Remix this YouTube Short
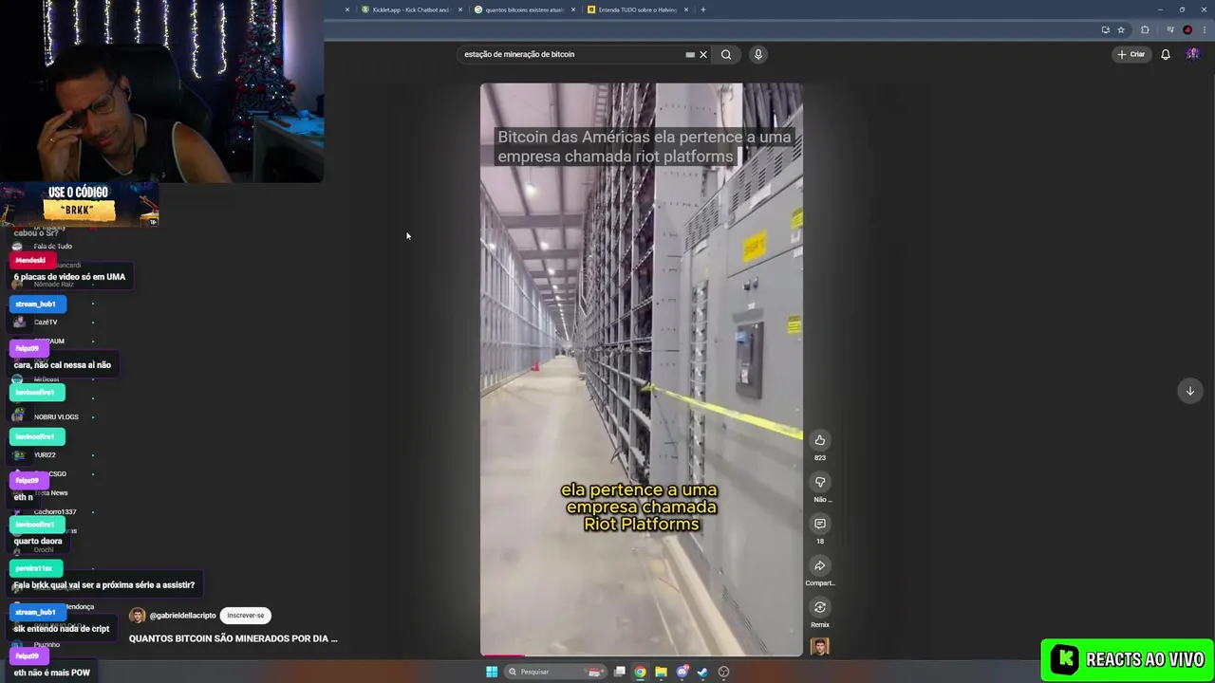 tap(820, 607)
